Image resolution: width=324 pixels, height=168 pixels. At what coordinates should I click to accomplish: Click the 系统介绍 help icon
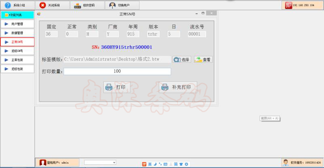(x=7, y=5)
